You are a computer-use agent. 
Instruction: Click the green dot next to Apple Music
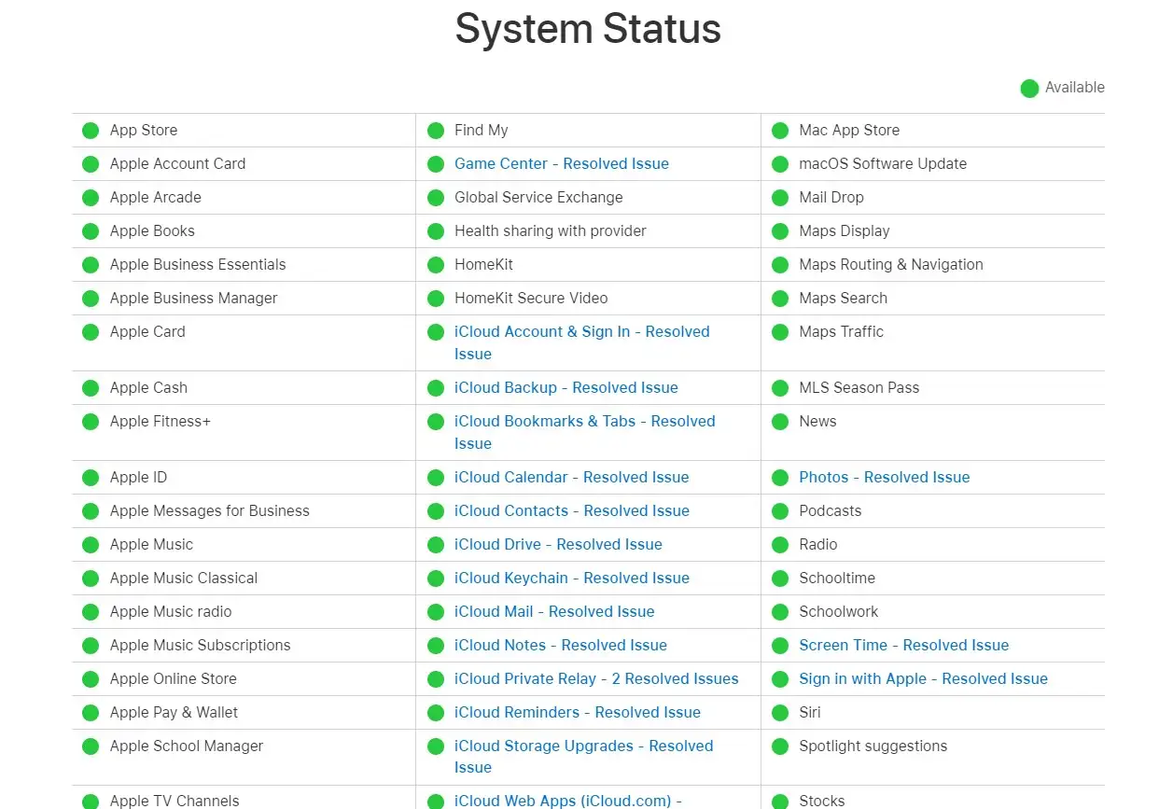point(91,545)
